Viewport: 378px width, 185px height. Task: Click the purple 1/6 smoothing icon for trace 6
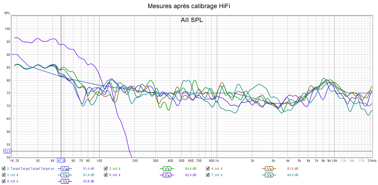pyautogui.click(x=165, y=175)
